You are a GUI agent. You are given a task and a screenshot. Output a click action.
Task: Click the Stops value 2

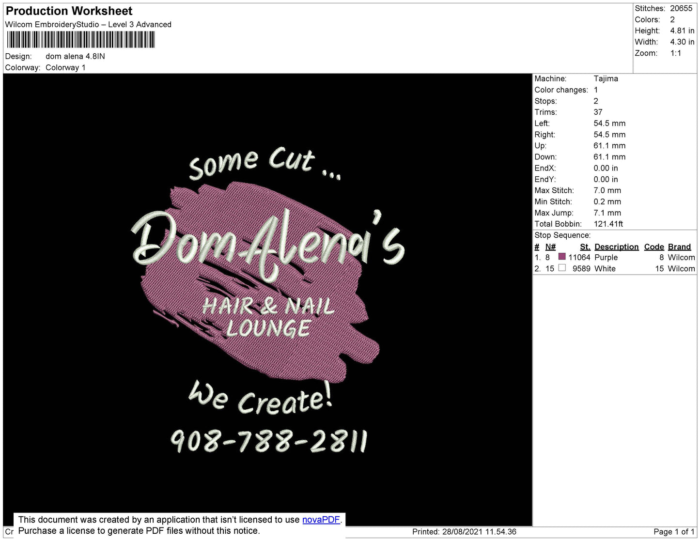coord(596,101)
